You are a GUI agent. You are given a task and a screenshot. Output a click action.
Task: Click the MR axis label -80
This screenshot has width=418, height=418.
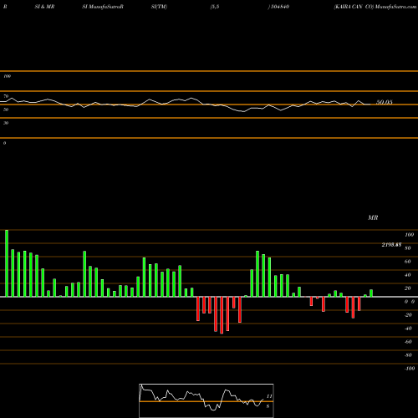click(x=408, y=355)
